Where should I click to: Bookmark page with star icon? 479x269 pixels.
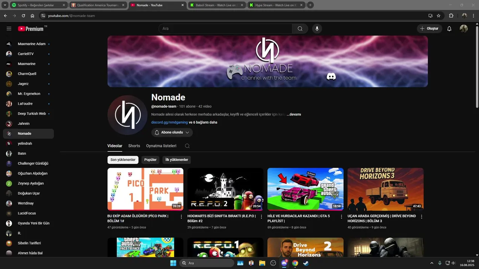tap(439, 16)
